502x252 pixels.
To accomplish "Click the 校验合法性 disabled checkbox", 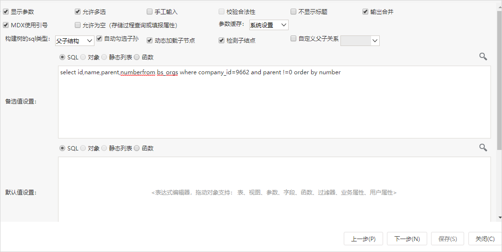I will pyautogui.click(x=221, y=12).
